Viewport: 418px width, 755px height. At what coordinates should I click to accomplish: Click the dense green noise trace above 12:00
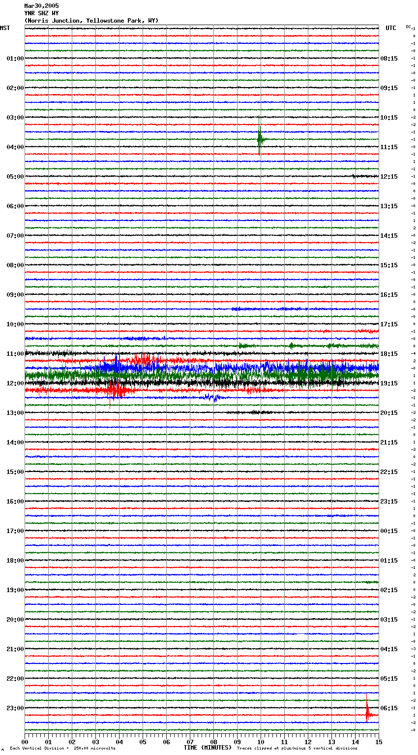(202, 376)
